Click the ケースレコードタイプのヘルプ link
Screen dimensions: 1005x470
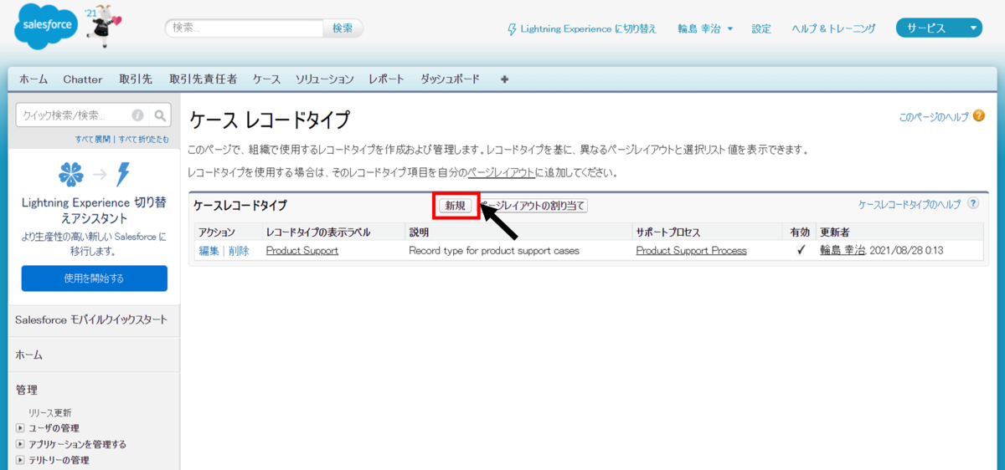point(910,204)
